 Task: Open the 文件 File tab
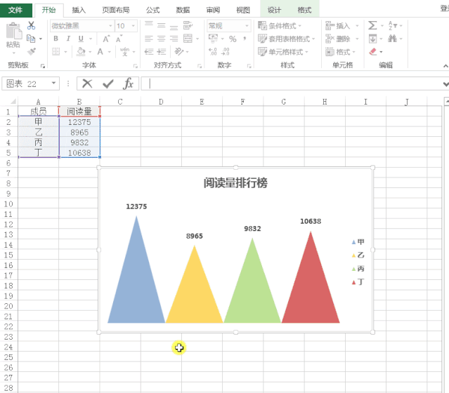[15, 10]
